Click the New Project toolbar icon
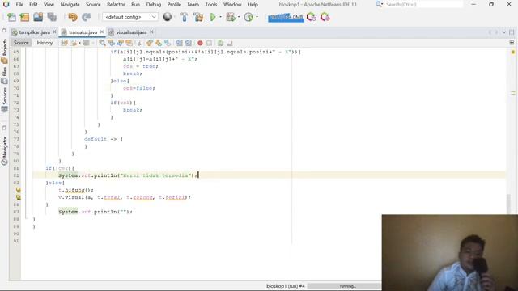Image resolution: width=518 pixels, height=291 pixels. [x=25, y=17]
